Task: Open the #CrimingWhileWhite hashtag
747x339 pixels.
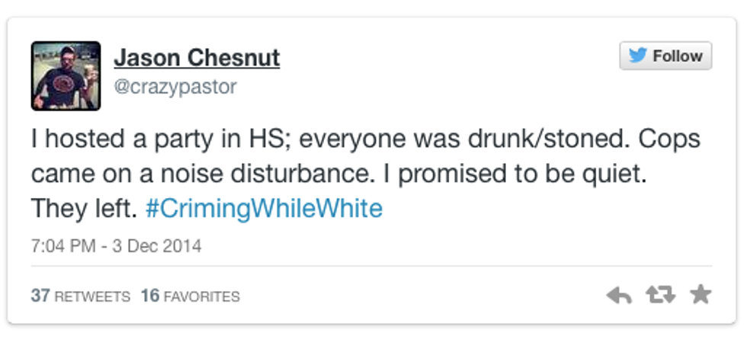Action: [263, 208]
